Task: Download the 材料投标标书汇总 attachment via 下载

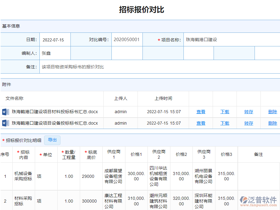Action: 224,112
